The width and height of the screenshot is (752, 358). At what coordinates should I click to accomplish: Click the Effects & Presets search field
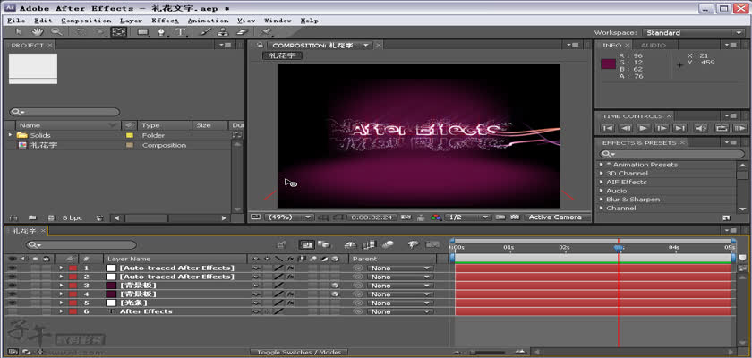pyautogui.click(x=671, y=154)
